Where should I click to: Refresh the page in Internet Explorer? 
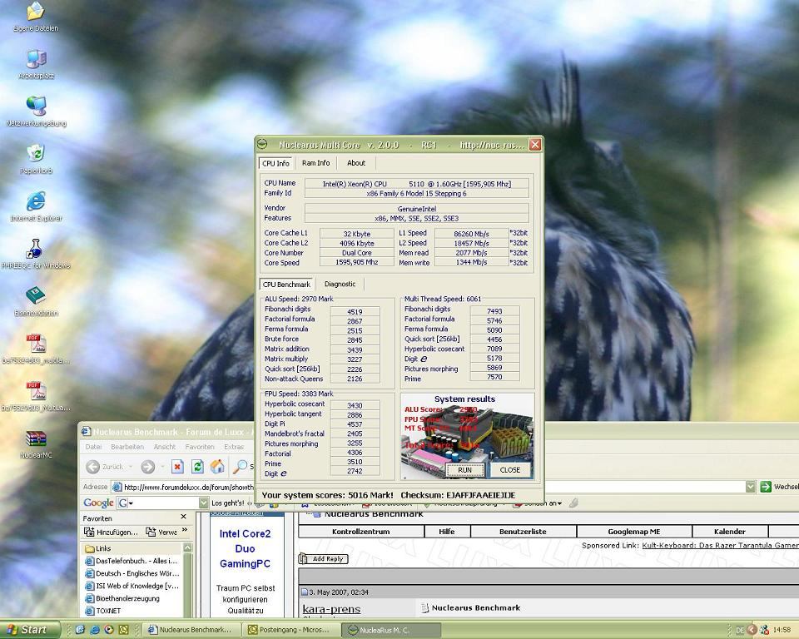197,466
